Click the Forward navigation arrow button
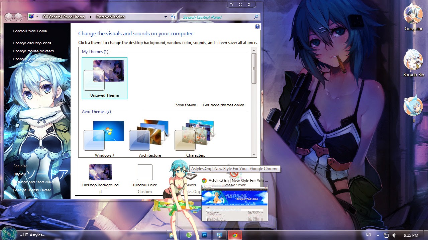 pos(18,17)
